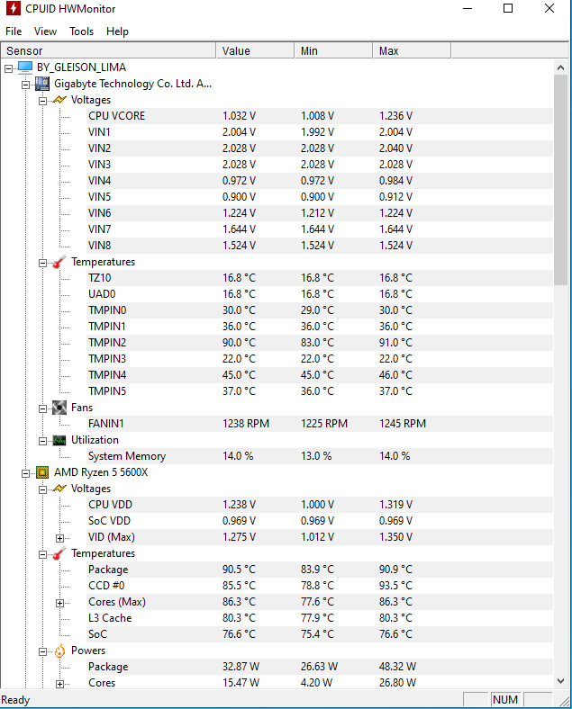The image size is (572, 709).
Task: Click the thermometer icon of Ryzen Temperatures
Action: pos(59,553)
